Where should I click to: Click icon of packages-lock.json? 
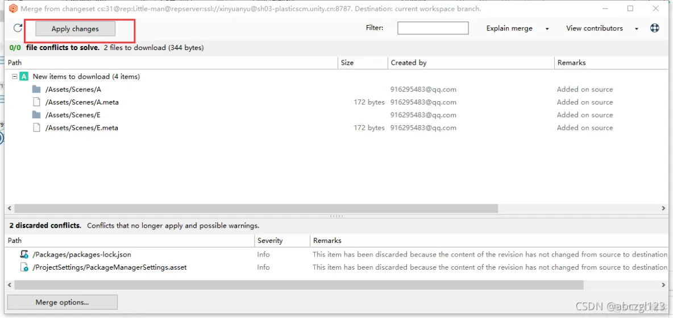click(x=24, y=254)
